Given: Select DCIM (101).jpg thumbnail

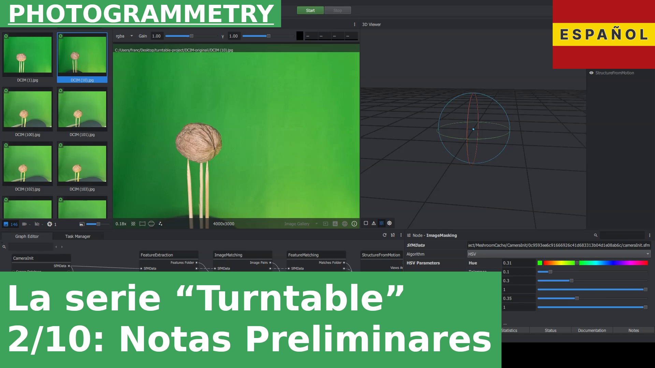Looking at the screenshot, I should pos(82,112).
